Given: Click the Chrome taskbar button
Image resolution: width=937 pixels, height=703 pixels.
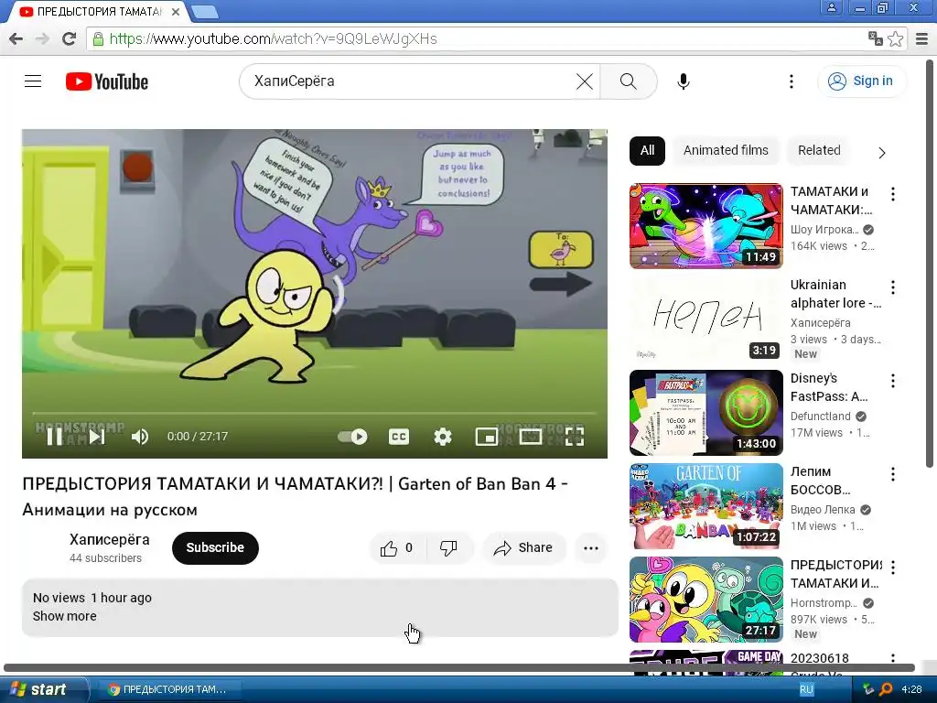Looking at the screenshot, I should [167, 689].
